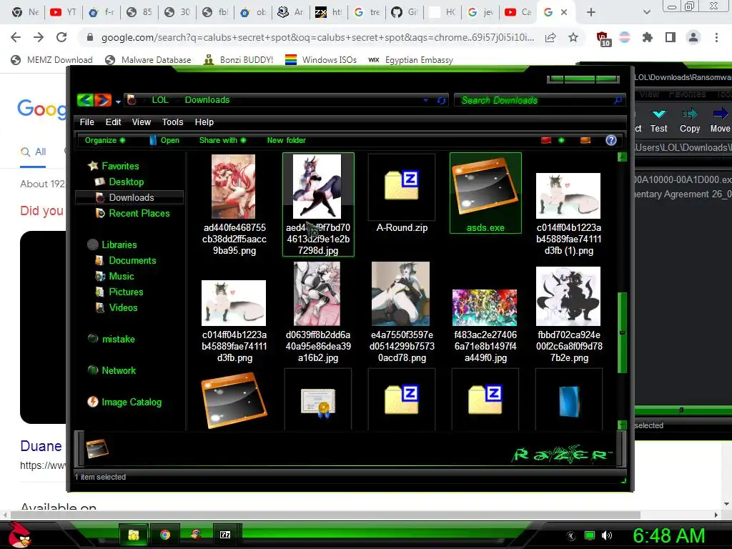Screen dimensions: 732x549
Task: Expand the Organize dropdown
Action: 105,140
